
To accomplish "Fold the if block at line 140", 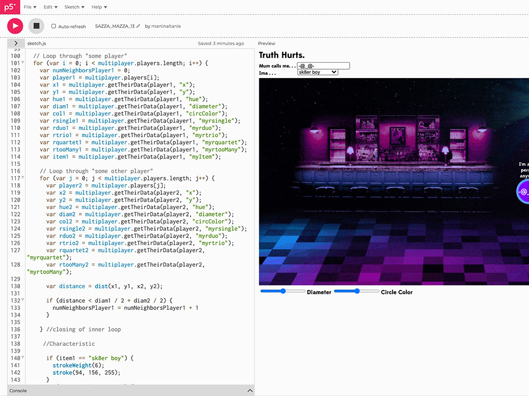I will click(x=23, y=357).
